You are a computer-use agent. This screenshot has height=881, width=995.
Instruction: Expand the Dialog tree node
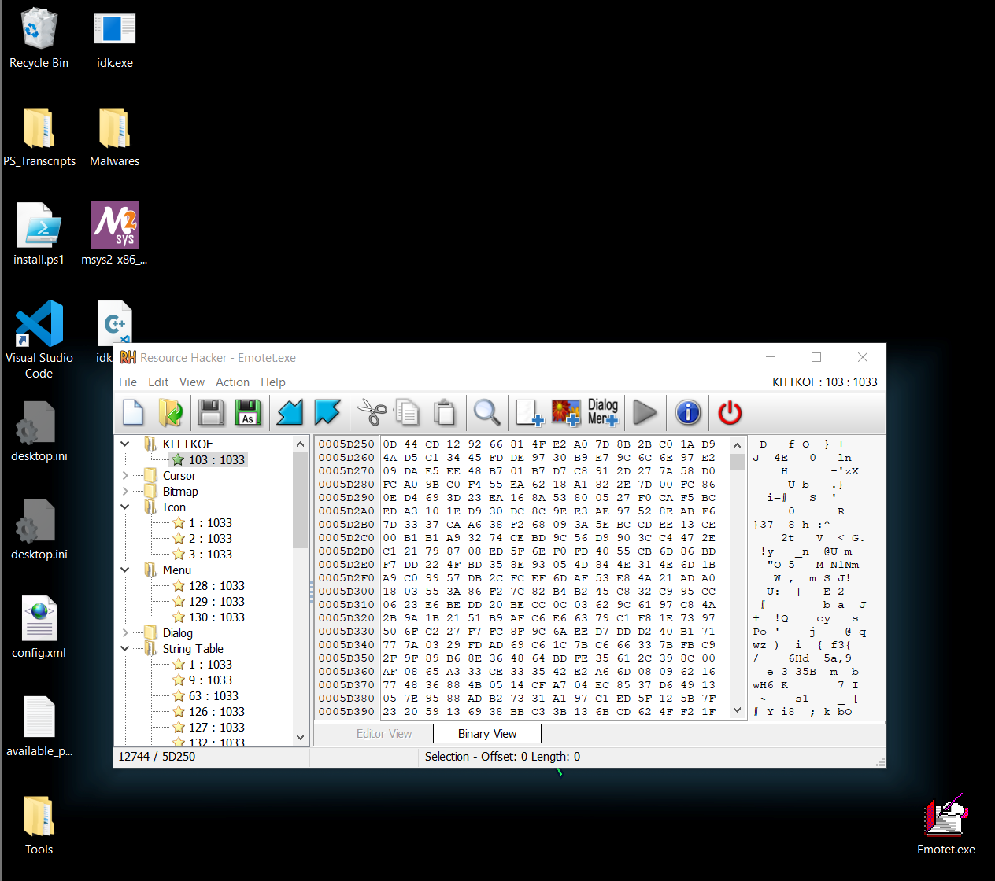[x=125, y=633]
